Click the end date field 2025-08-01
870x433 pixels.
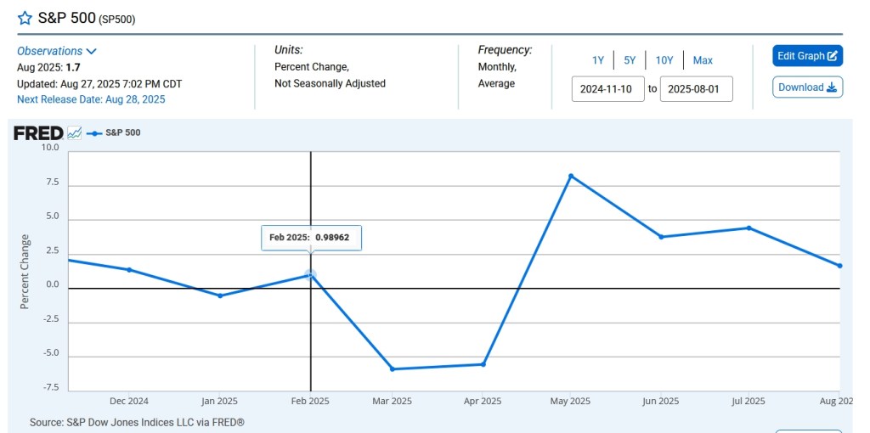point(696,89)
